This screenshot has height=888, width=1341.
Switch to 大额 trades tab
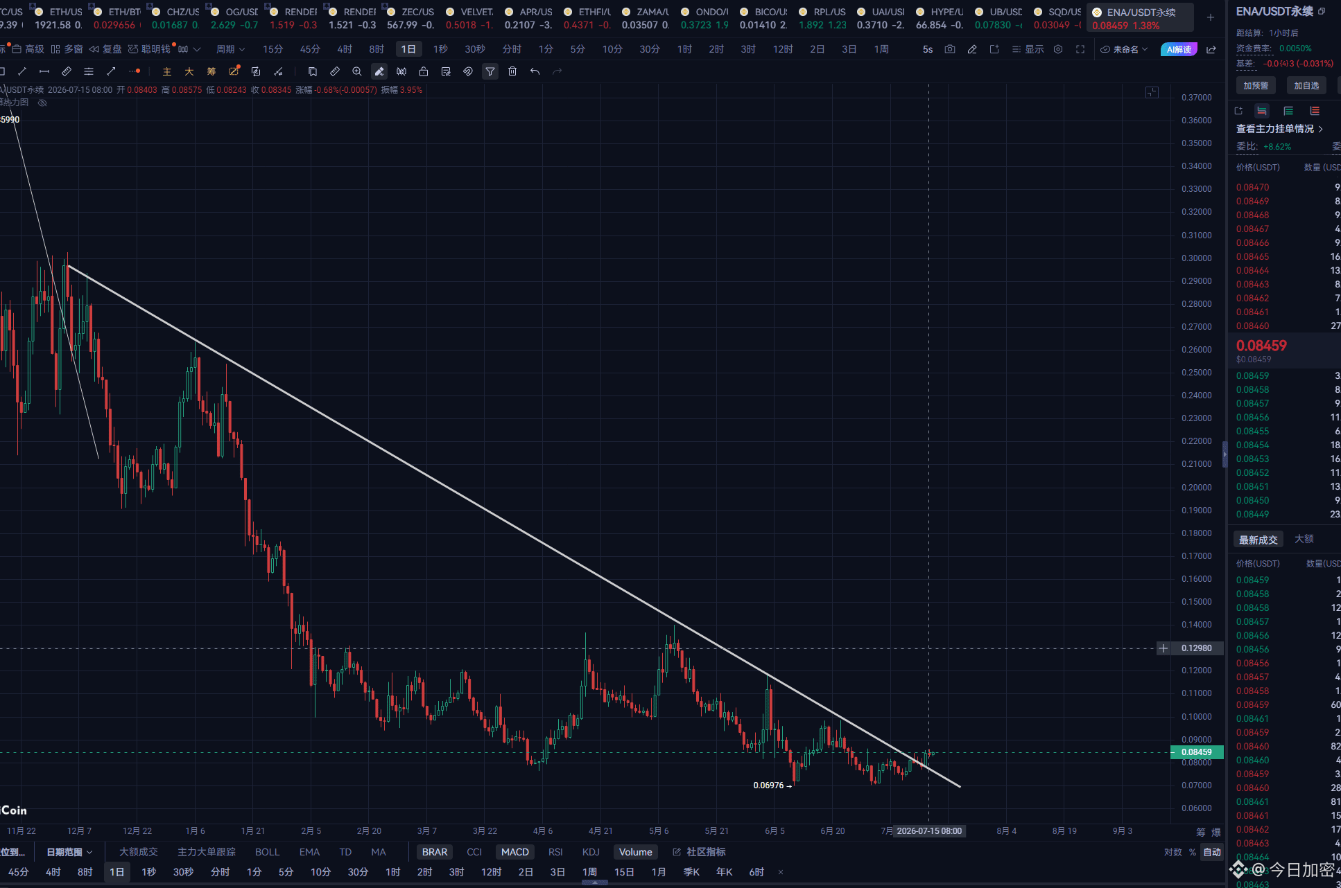(x=1304, y=539)
